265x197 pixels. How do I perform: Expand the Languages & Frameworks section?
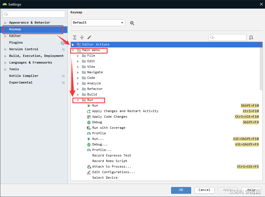click(x=6, y=63)
